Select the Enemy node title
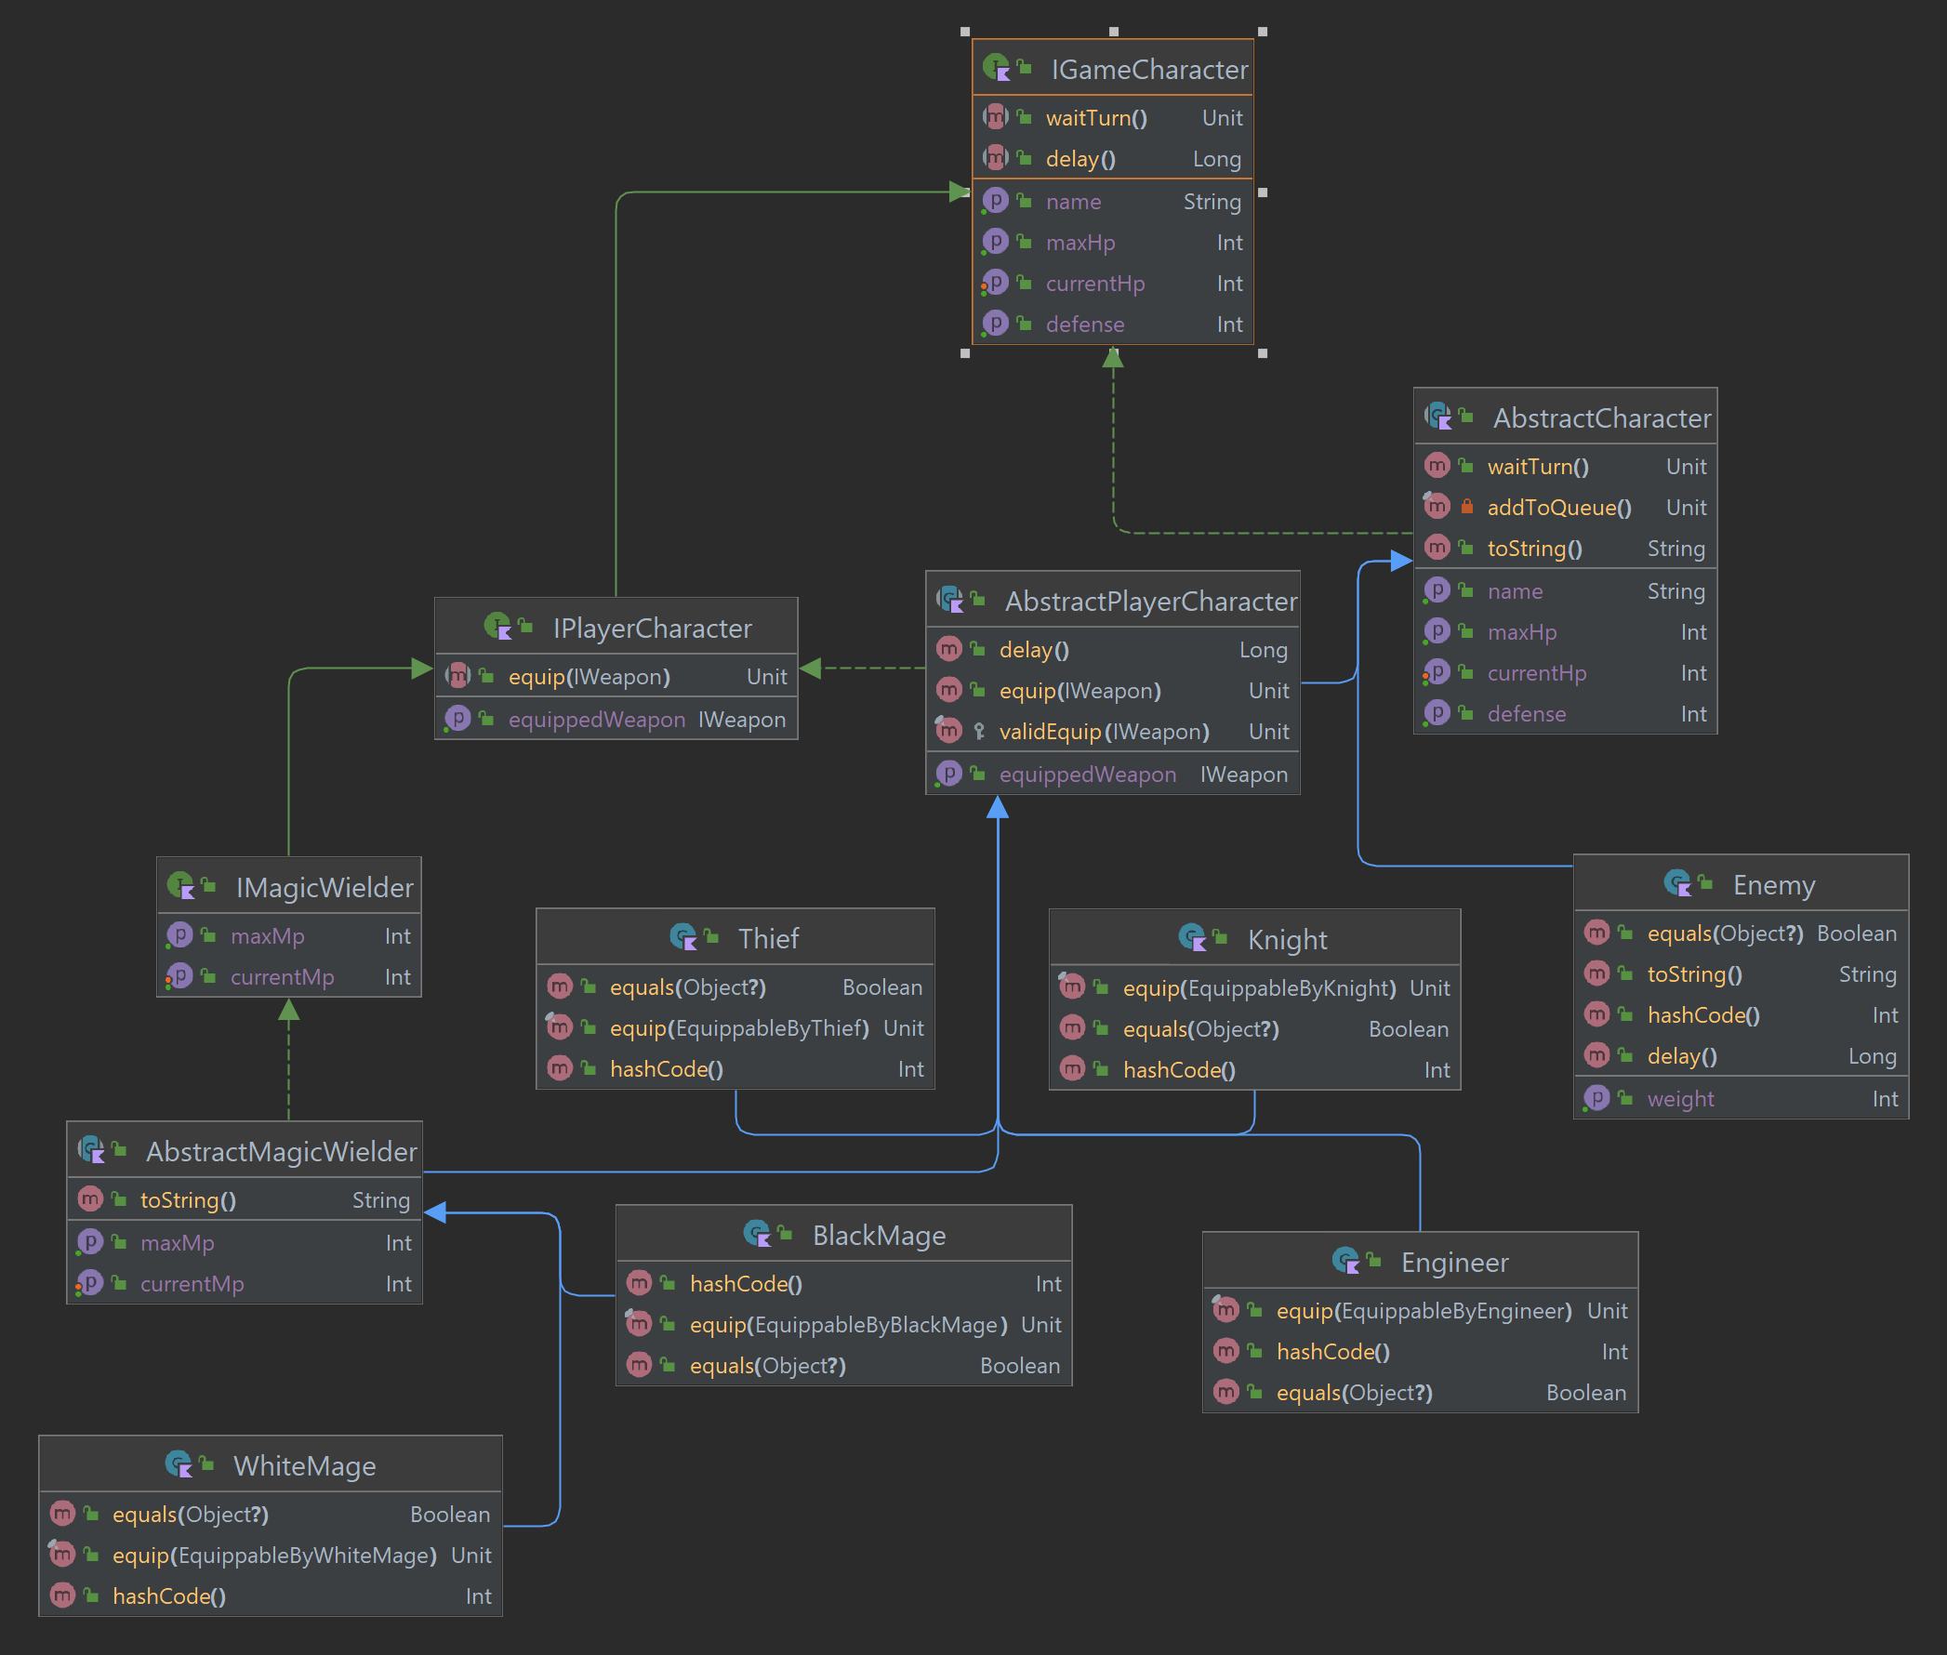Image resolution: width=1947 pixels, height=1655 pixels. click(x=1773, y=885)
